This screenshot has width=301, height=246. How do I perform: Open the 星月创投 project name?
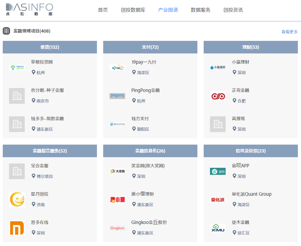(x=40, y=194)
